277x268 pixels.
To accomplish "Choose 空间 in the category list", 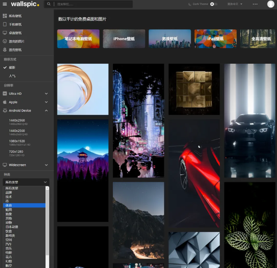I will pyautogui.click(x=24, y=240).
